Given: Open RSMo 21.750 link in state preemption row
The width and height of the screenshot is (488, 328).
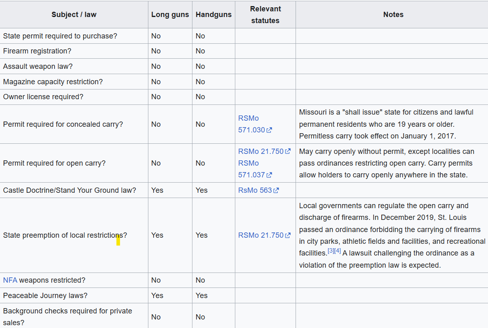Looking at the screenshot, I should [x=261, y=235].
